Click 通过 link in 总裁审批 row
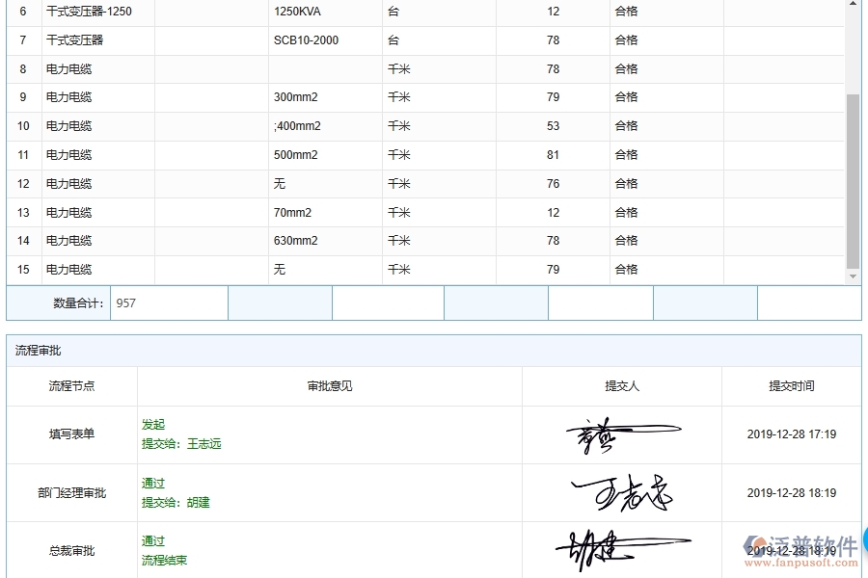 click(x=151, y=540)
